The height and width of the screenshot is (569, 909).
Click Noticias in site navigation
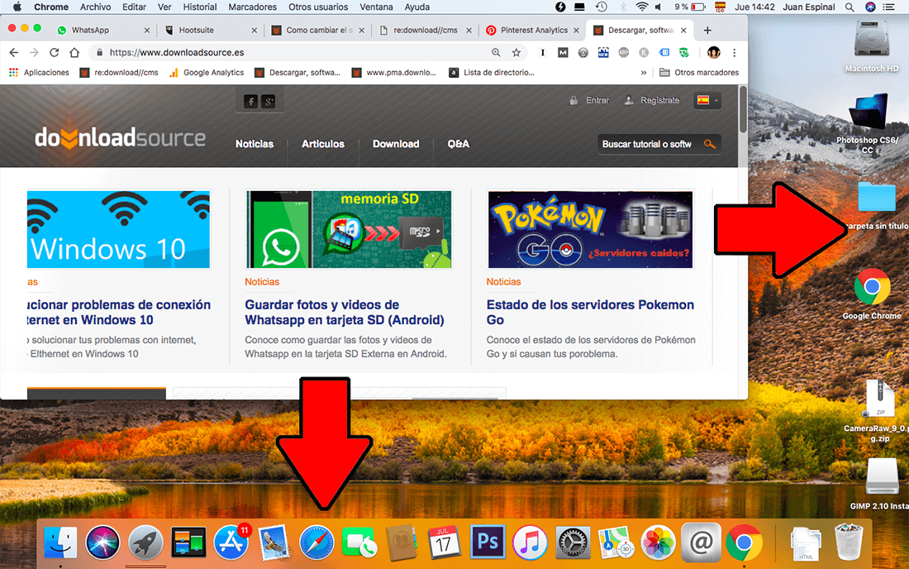[x=255, y=144]
